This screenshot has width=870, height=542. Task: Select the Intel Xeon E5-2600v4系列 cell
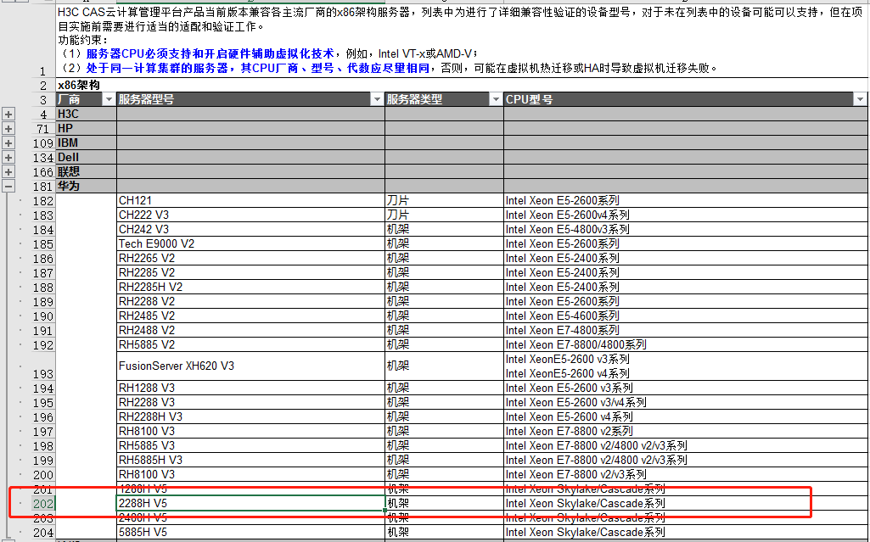[x=686, y=215]
